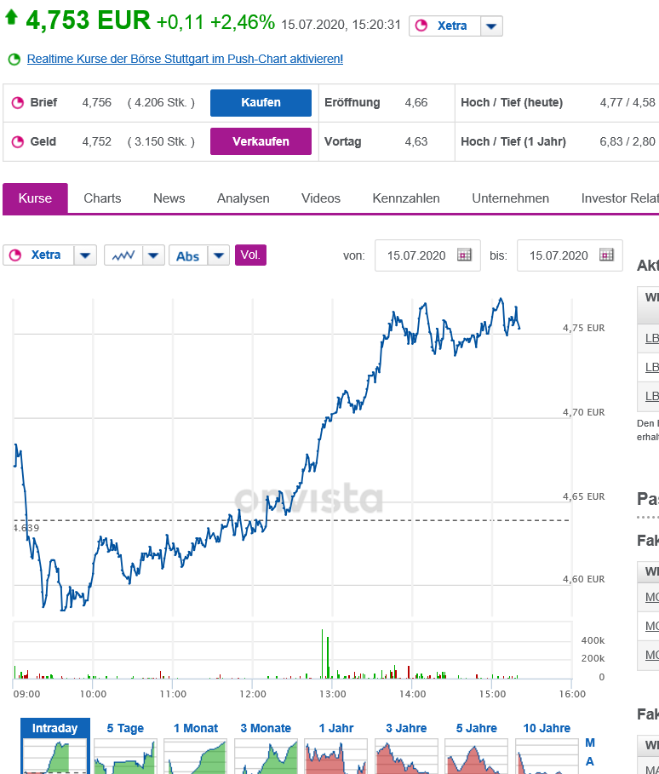Click the green up-arrow price indicator
The image size is (659, 774).
[11, 17]
